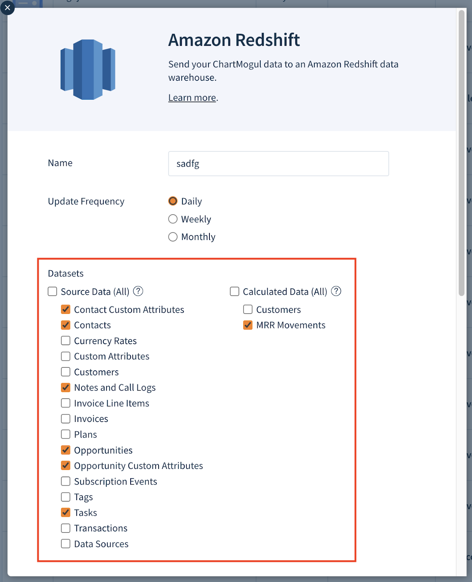
Task: Edit the Name input field
Action: click(279, 164)
